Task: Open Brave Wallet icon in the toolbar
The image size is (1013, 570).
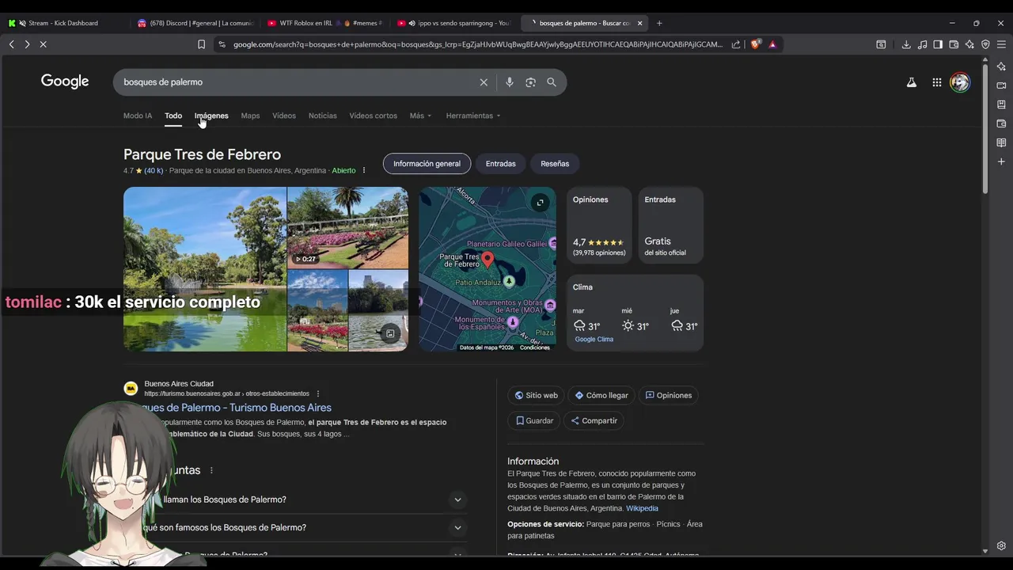Action: pos(954,44)
